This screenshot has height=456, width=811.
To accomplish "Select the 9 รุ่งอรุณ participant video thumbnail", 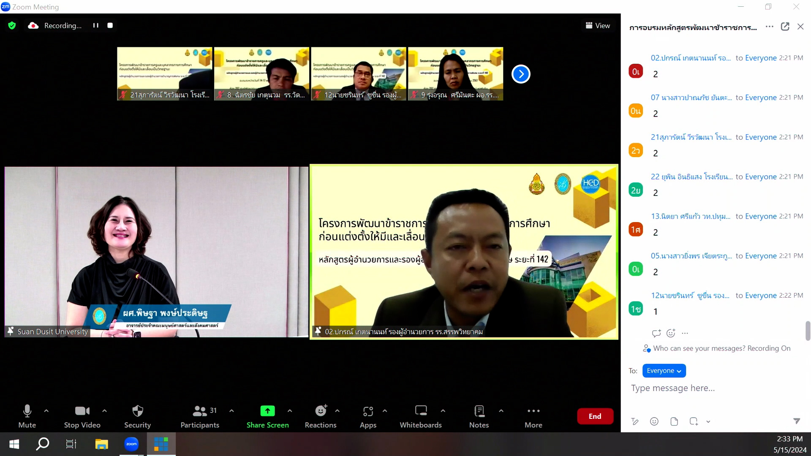I will 455,74.
